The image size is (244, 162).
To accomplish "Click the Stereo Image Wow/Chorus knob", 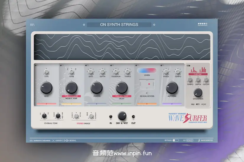I will tap(91, 116).
